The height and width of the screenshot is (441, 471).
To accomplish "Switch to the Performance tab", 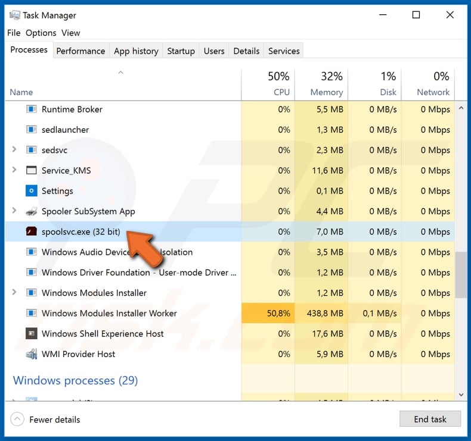I will pos(81,51).
